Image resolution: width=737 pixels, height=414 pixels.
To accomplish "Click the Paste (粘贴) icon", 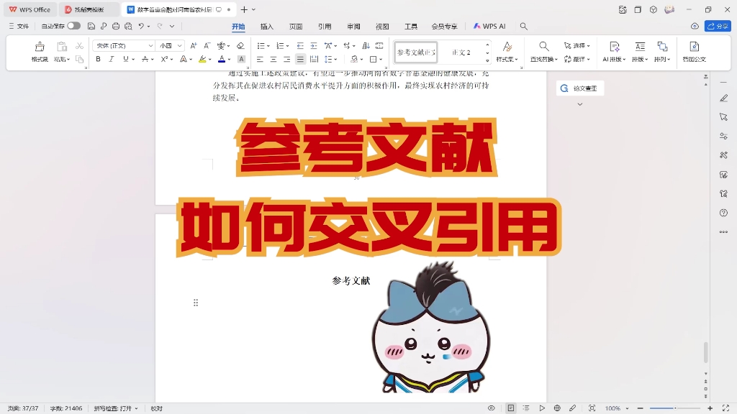I will 60,47.
